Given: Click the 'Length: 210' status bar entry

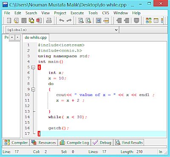Looking at the screenshot, I should coord(132,152).
